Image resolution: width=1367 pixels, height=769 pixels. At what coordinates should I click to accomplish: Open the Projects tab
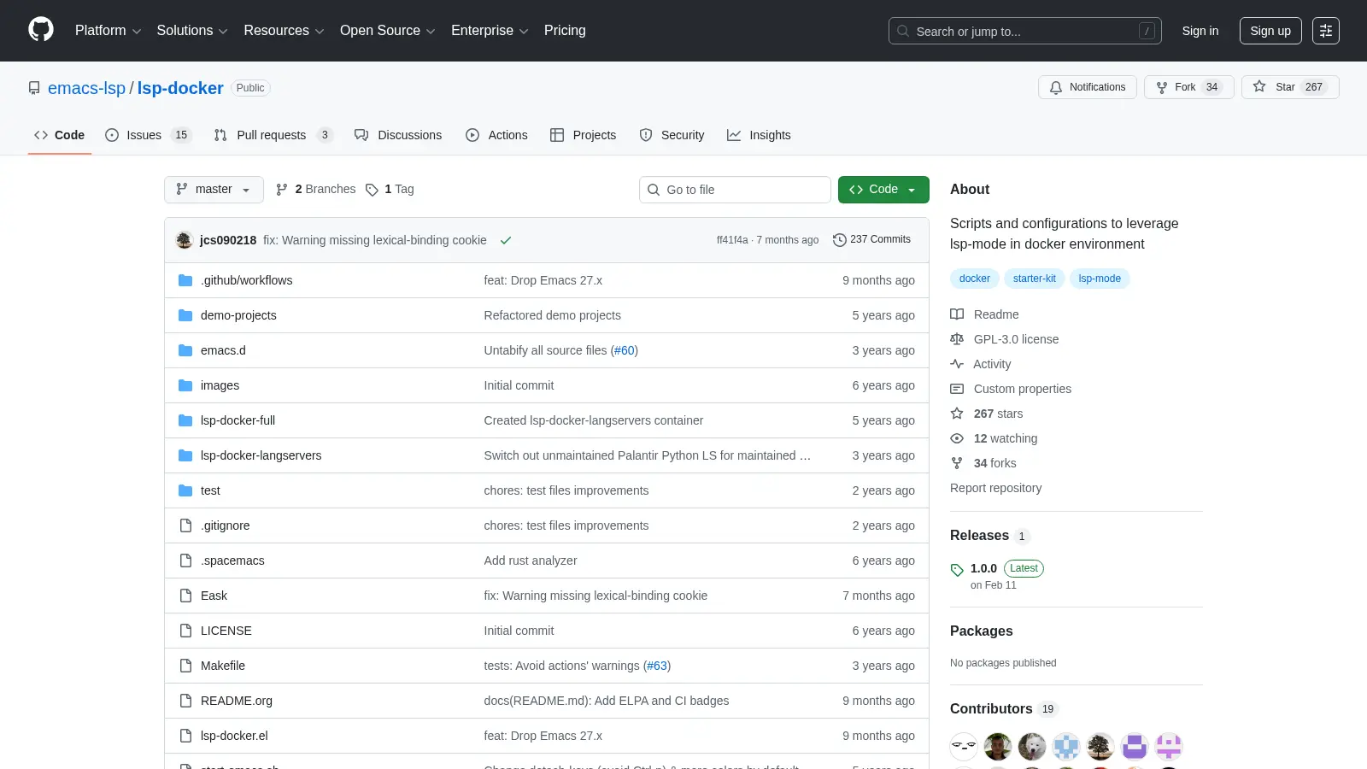(584, 135)
